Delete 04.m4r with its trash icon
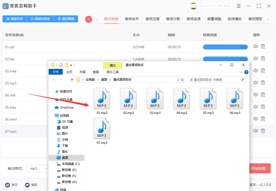Image resolution: width=276 pixels, height=191 pixels. coord(263,95)
